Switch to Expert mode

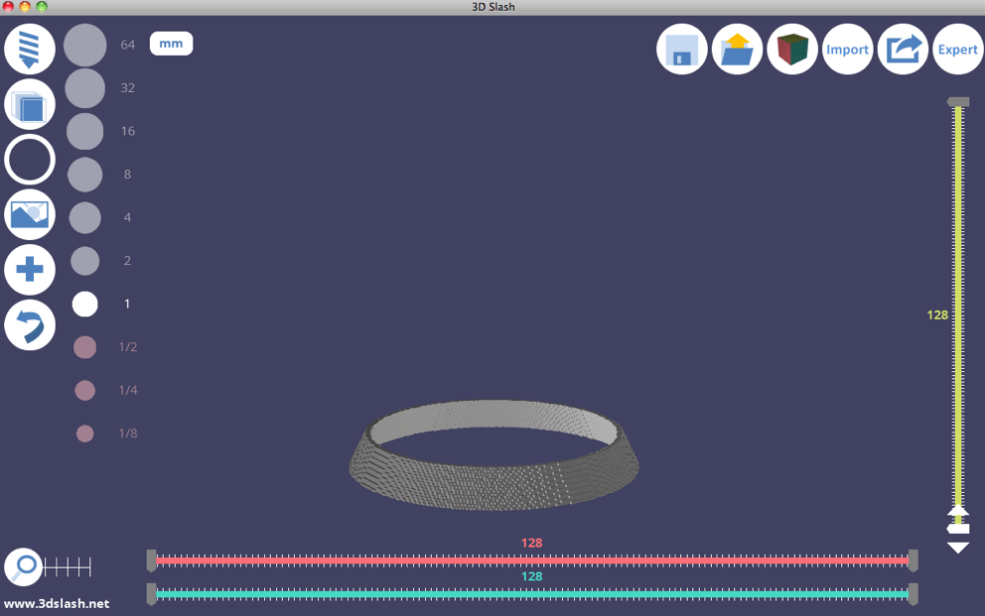(x=958, y=49)
